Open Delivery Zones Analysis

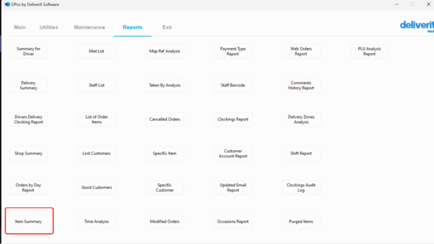301,119
